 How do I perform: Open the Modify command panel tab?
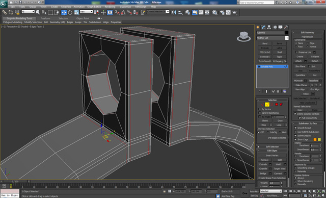point(264,27)
